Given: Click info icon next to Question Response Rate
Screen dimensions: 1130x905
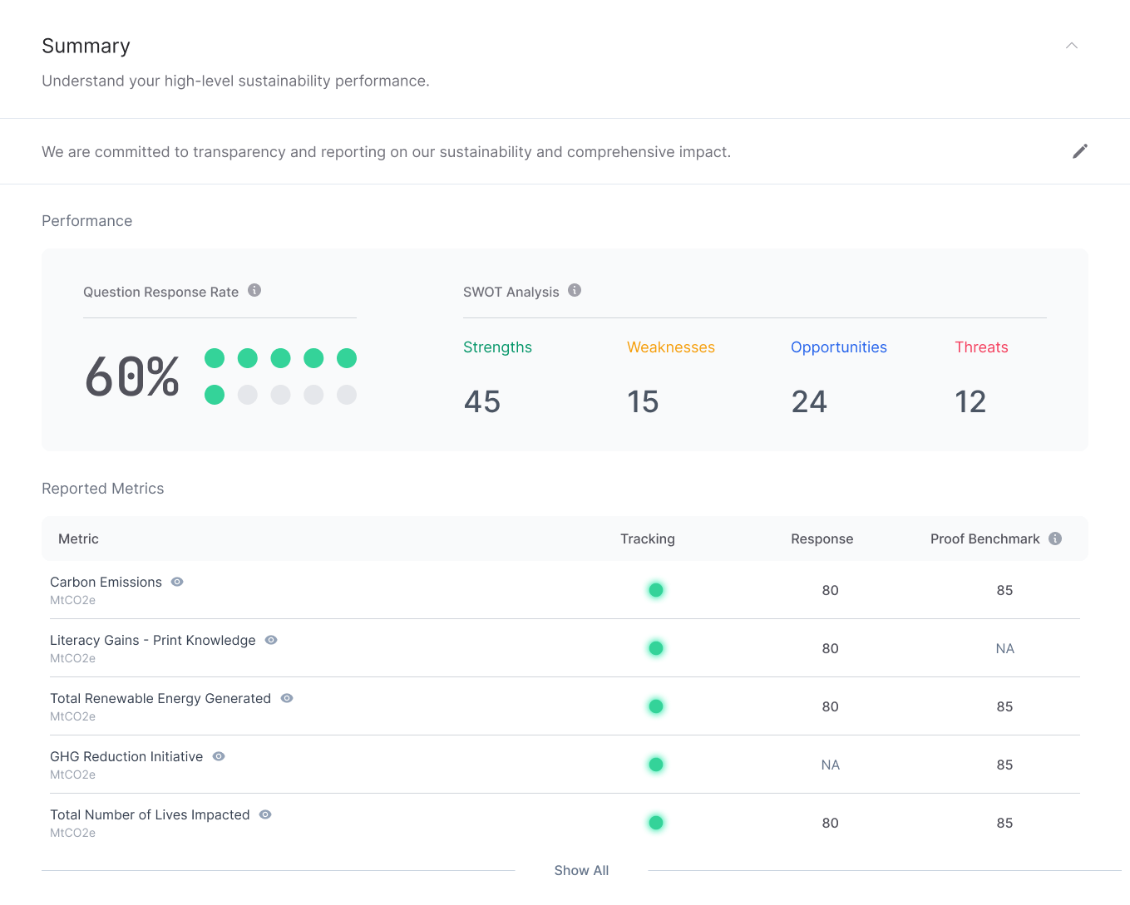Looking at the screenshot, I should click(254, 290).
